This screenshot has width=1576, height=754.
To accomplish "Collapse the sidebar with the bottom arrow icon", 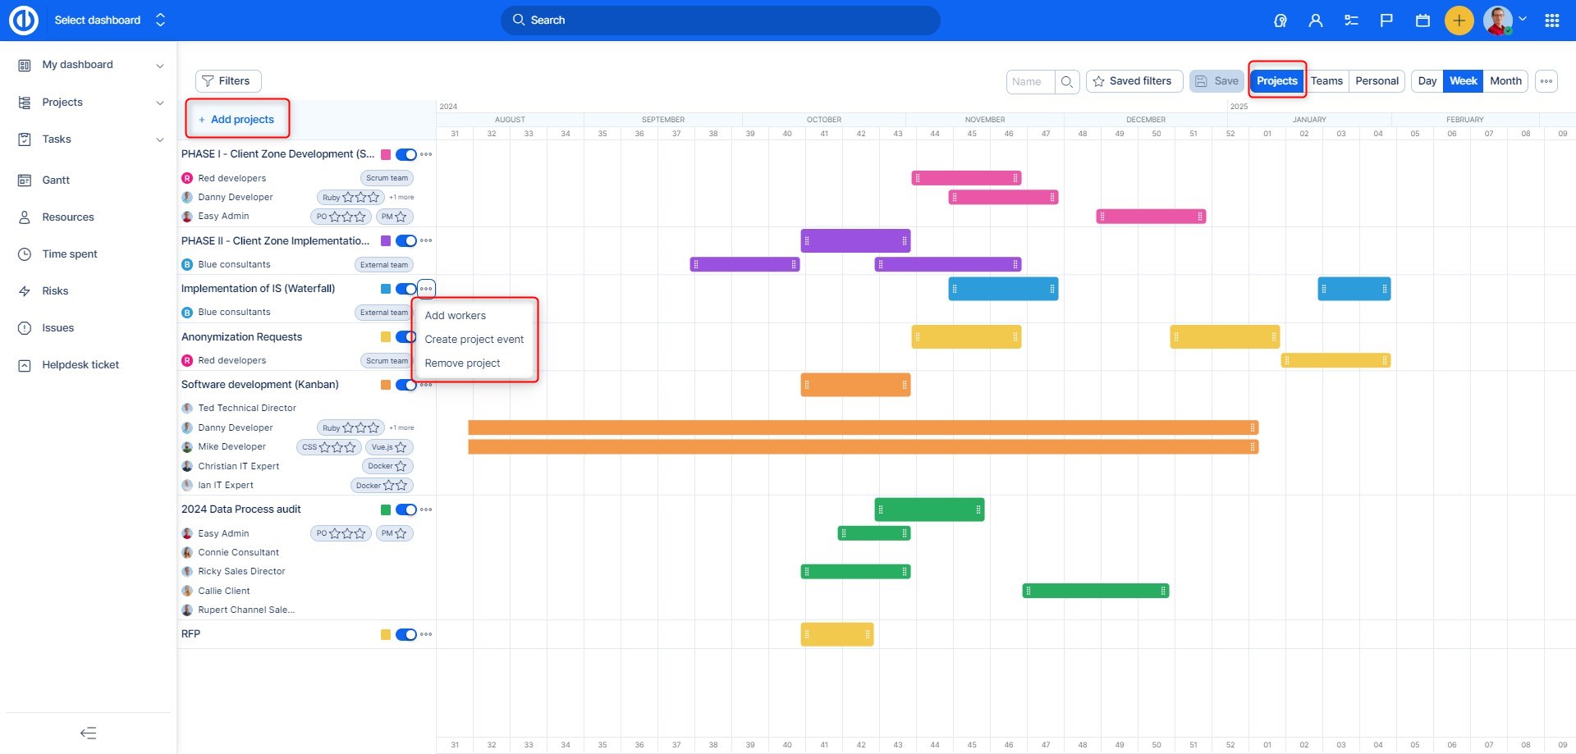I will (x=88, y=733).
